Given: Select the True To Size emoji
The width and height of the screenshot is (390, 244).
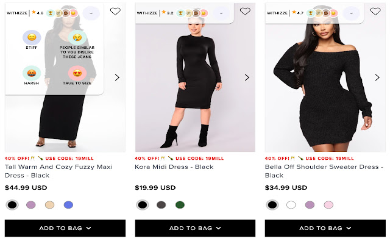Looking at the screenshot, I should coord(77,74).
